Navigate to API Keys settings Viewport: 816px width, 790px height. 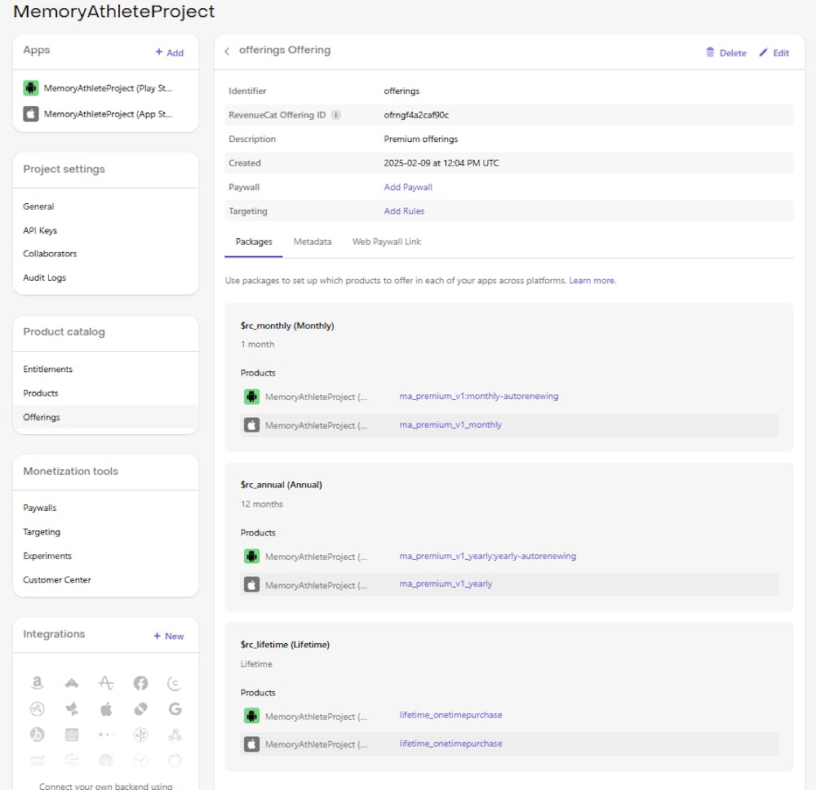coord(40,230)
